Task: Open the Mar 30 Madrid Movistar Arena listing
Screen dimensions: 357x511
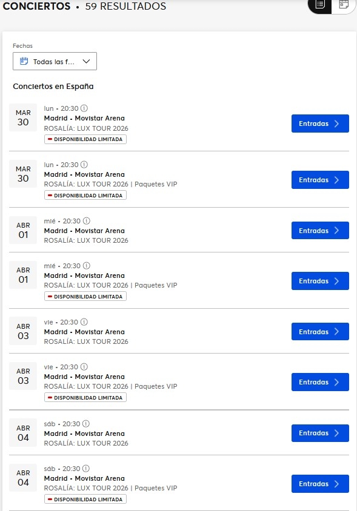Action: coord(84,118)
